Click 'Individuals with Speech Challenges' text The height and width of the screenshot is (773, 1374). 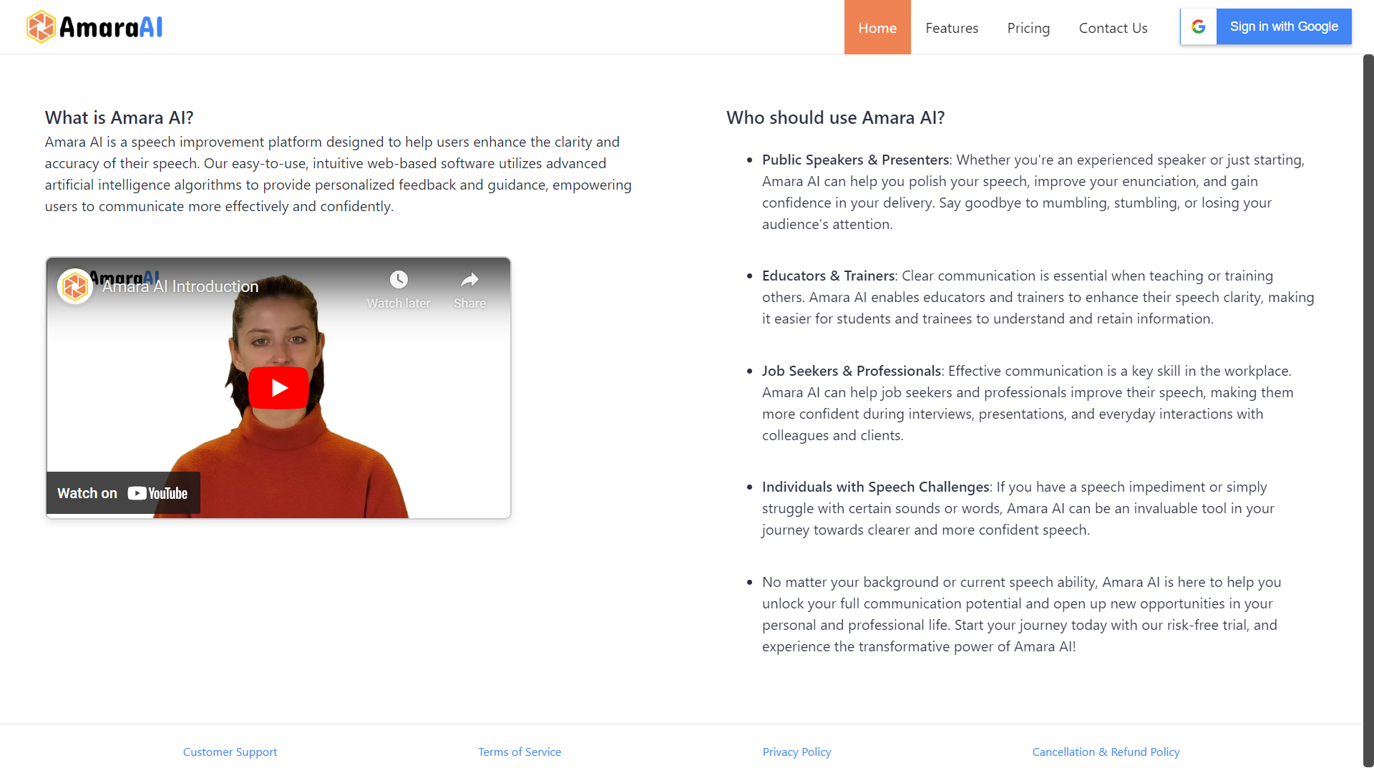[875, 487]
